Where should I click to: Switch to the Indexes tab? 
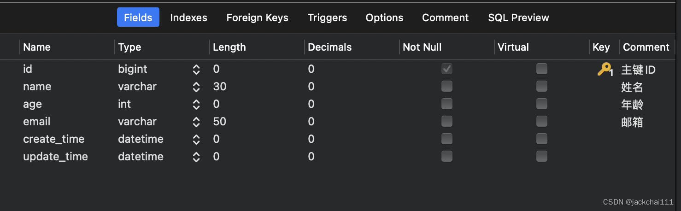[188, 18]
